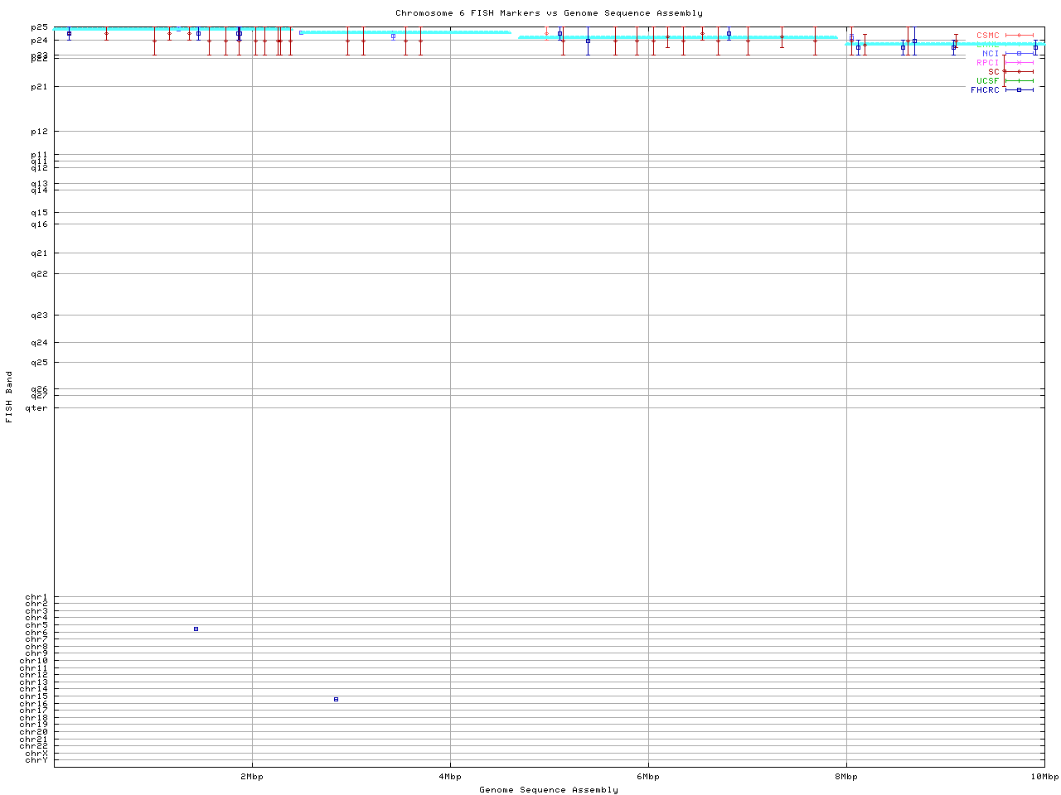Image resolution: width=1061 pixels, height=795 pixels.
Task: Click the NCI legend square marker
Action: pos(1019,54)
